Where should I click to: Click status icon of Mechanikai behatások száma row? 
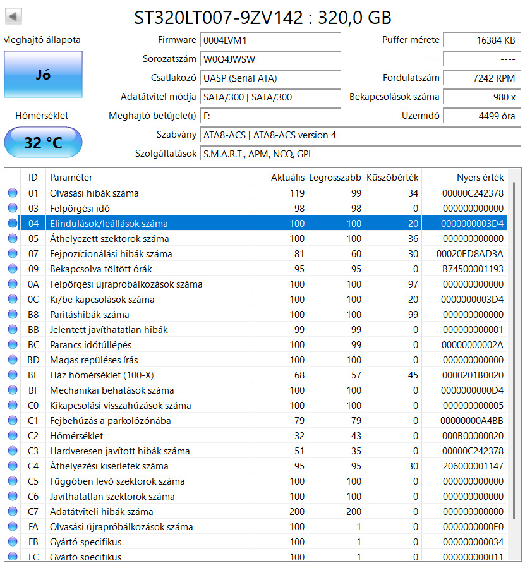click(13, 390)
